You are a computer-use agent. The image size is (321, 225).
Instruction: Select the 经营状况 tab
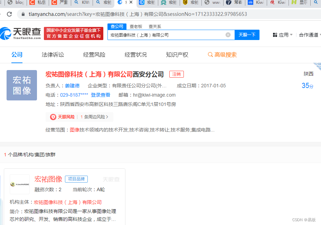(136, 55)
